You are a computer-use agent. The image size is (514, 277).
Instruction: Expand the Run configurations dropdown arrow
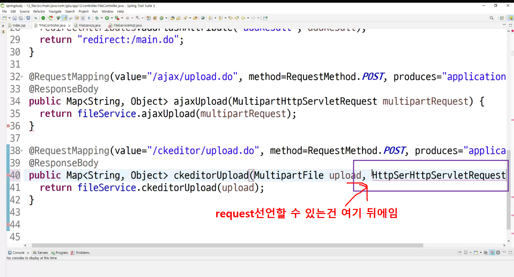point(112,18)
